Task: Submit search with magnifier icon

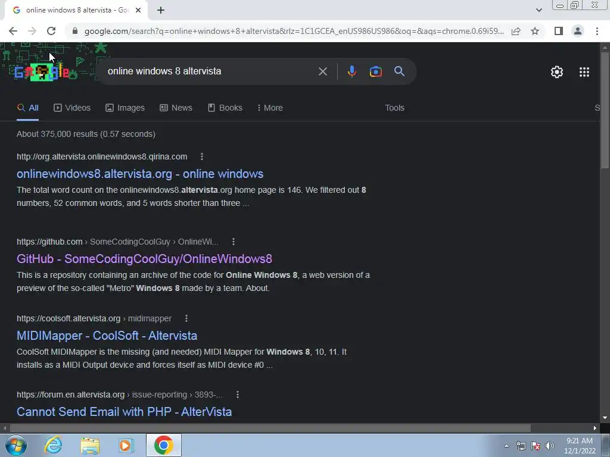Action: (x=400, y=71)
